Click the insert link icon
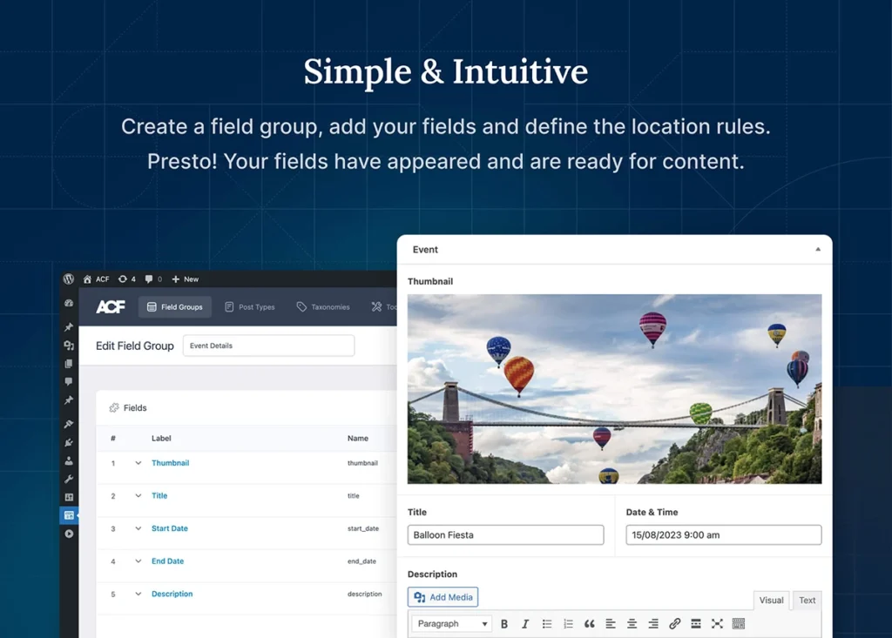Screen dimensions: 892x638 674,624
